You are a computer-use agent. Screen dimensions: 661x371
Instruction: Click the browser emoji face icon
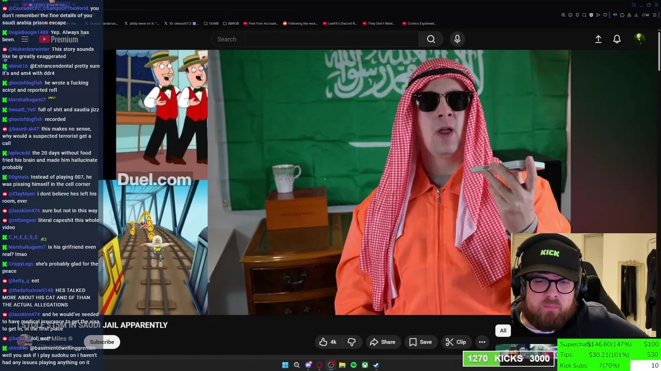tap(571, 15)
